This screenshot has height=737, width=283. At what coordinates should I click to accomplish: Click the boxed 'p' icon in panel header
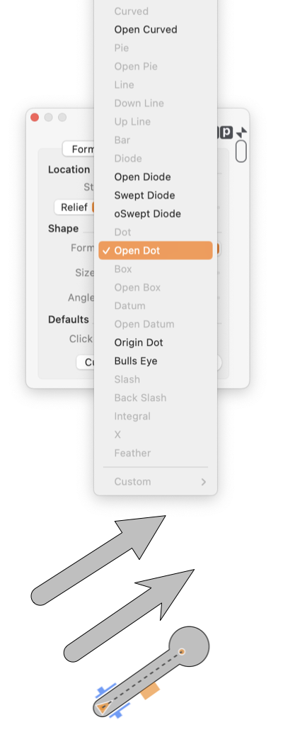click(x=226, y=133)
